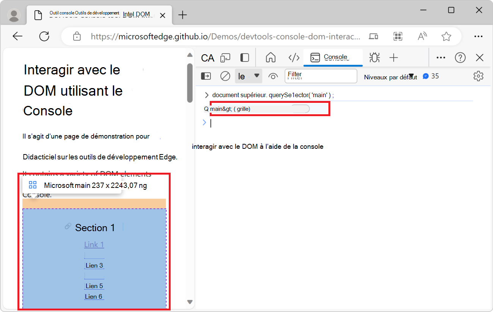Image resolution: width=493 pixels, height=312 pixels.
Task: Change the DevTools dock side
Action: point(441,58)
